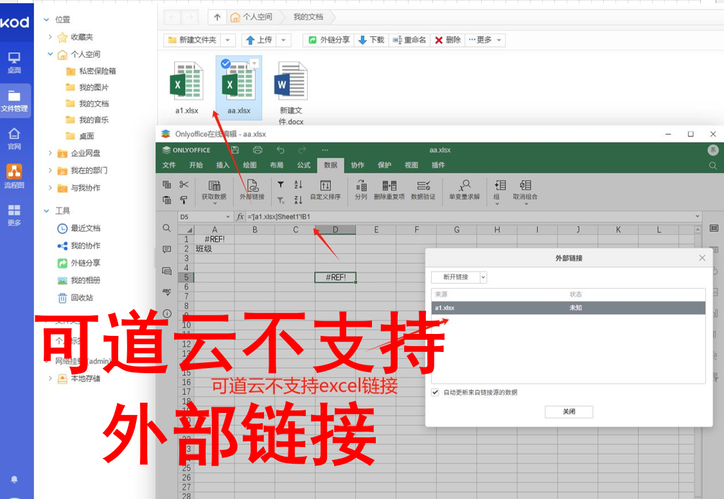Image resolution: width=724 pixels, height=499 pixels.
Task: Click the Onlyoffice print icon
Action: 258,150
